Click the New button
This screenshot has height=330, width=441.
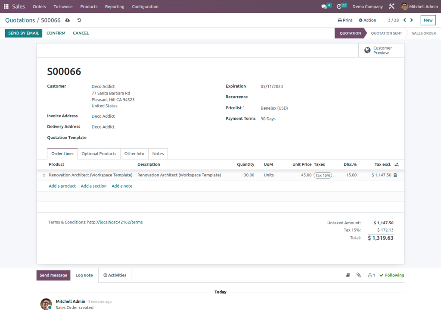(x=428, y=20)
